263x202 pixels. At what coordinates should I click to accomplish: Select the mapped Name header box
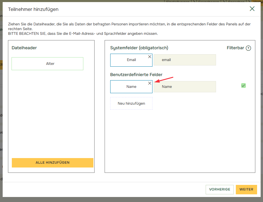131,87
